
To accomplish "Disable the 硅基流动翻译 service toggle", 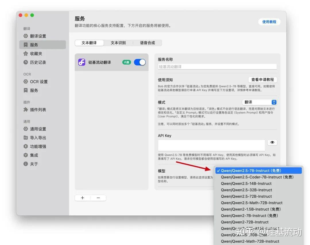I will click(x=140, y=62).
